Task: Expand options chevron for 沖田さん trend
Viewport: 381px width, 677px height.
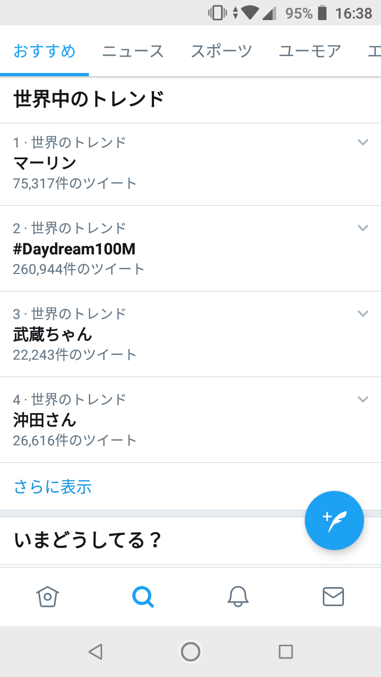Action: (x=362, y=399)
